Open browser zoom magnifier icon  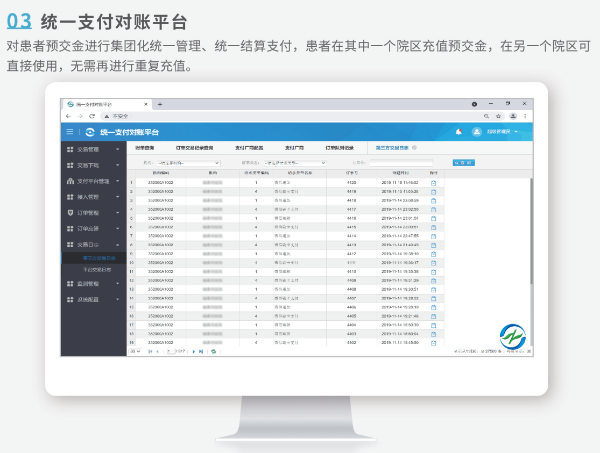pos(486,116)
